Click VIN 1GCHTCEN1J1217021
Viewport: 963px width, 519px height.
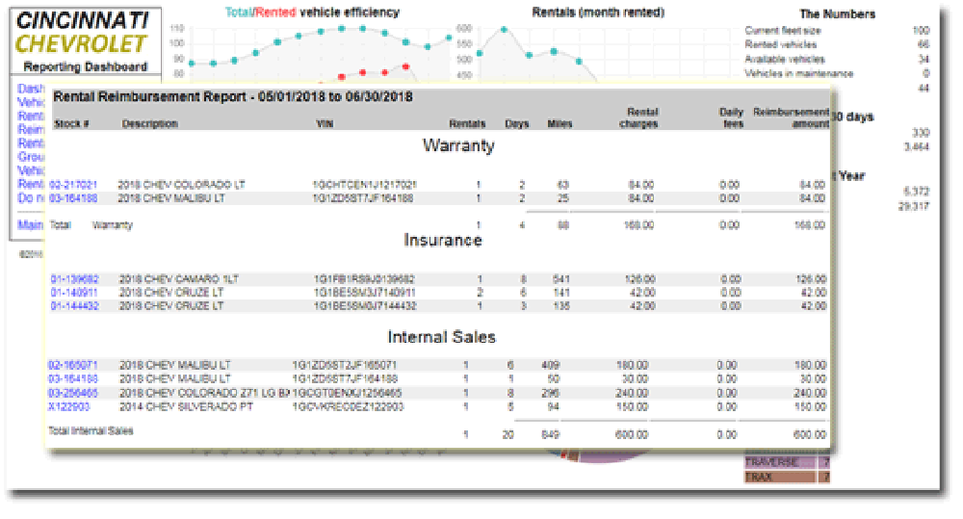[365, 185]
